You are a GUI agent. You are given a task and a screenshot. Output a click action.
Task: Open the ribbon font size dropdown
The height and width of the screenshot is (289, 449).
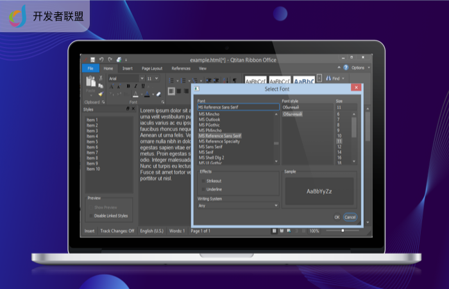(157, 78)
